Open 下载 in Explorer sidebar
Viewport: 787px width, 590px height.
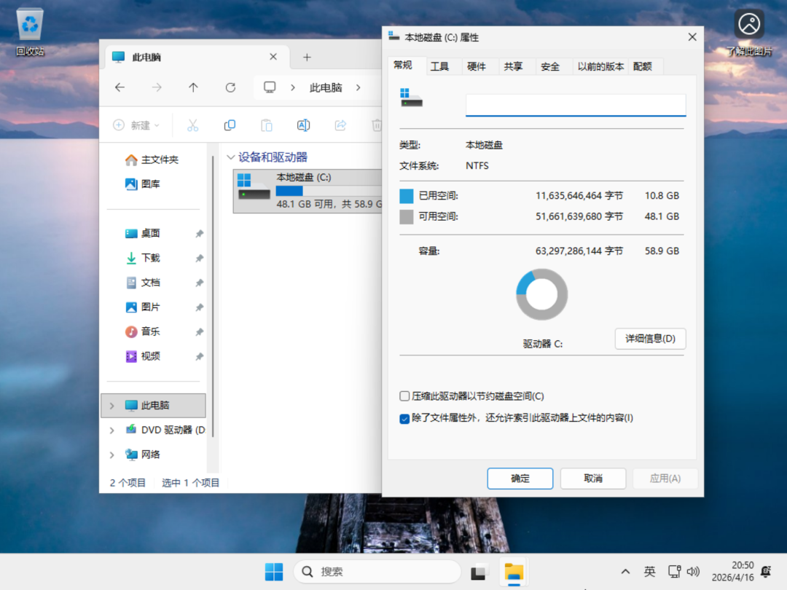click(143, 258)
